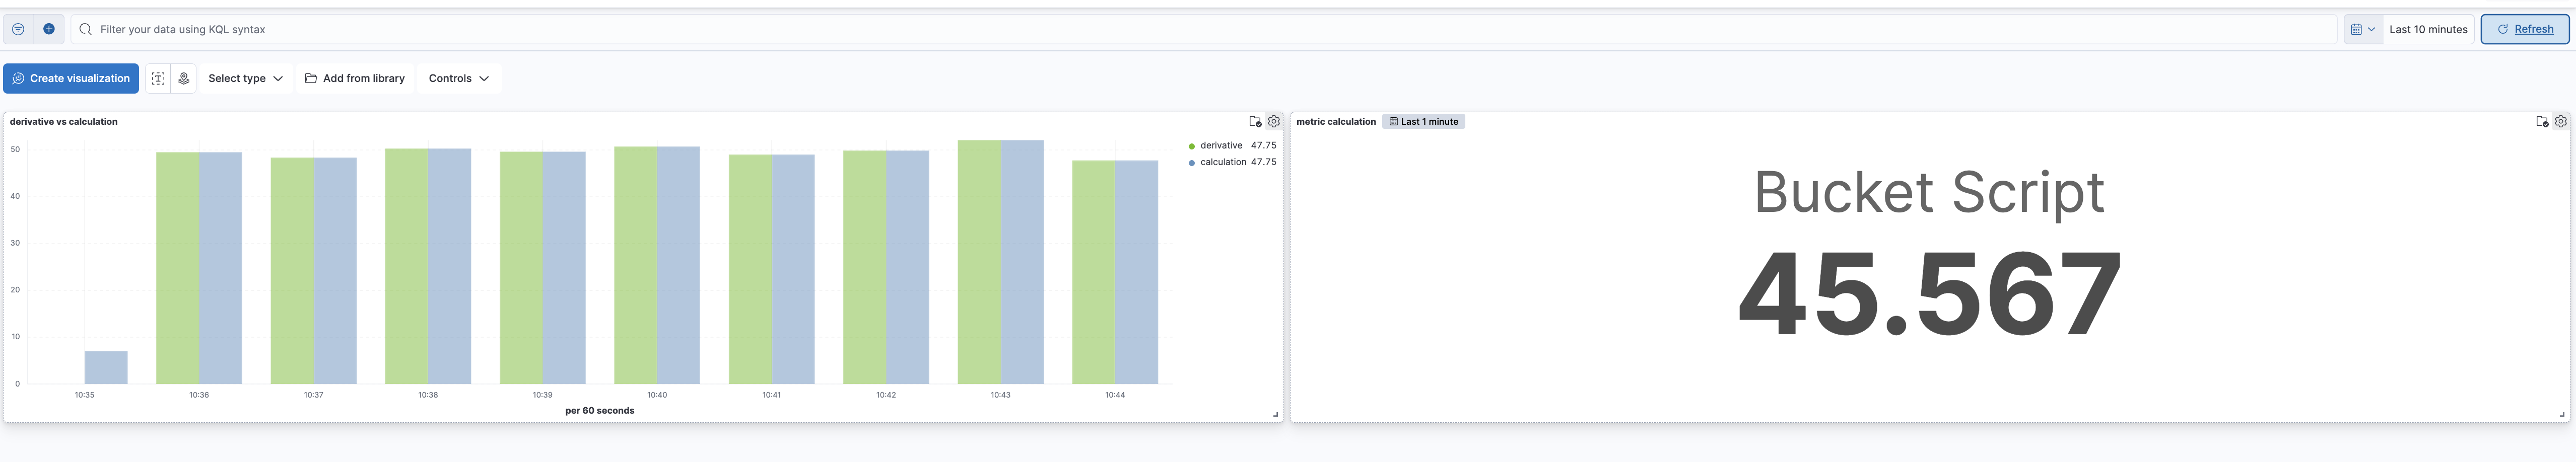Click the '50' y-axis label
The width and height of the screenshot is (2576, 462).
pyautogui.click(x=15, y=149)
